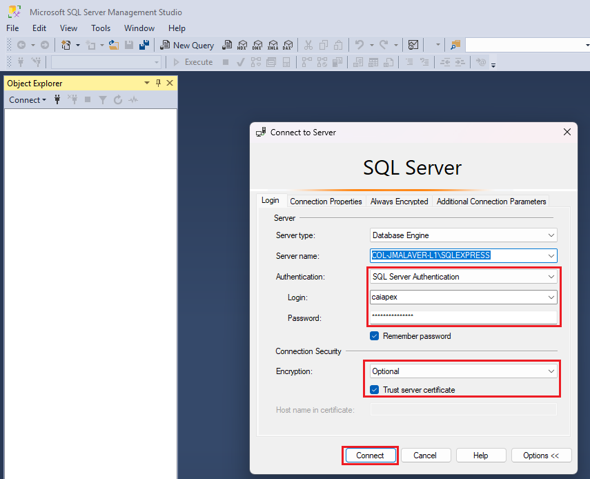The height and width of the screenshot is (479, 590).
Task: Click the Navigate Forward icon
Action: (45, 45)
